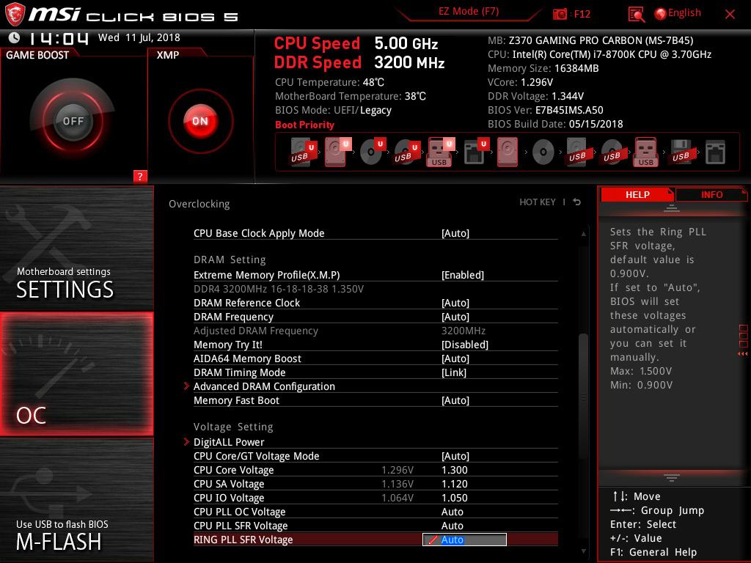This screenshot has width=751, height=563.
Task: Close the BIOS with the X icon
Action: pyautogui.click(x=730, y=15)
